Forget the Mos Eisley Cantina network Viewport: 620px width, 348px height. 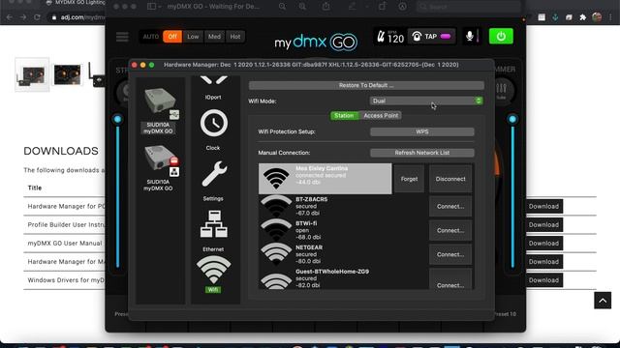click(x=409, y=179)
